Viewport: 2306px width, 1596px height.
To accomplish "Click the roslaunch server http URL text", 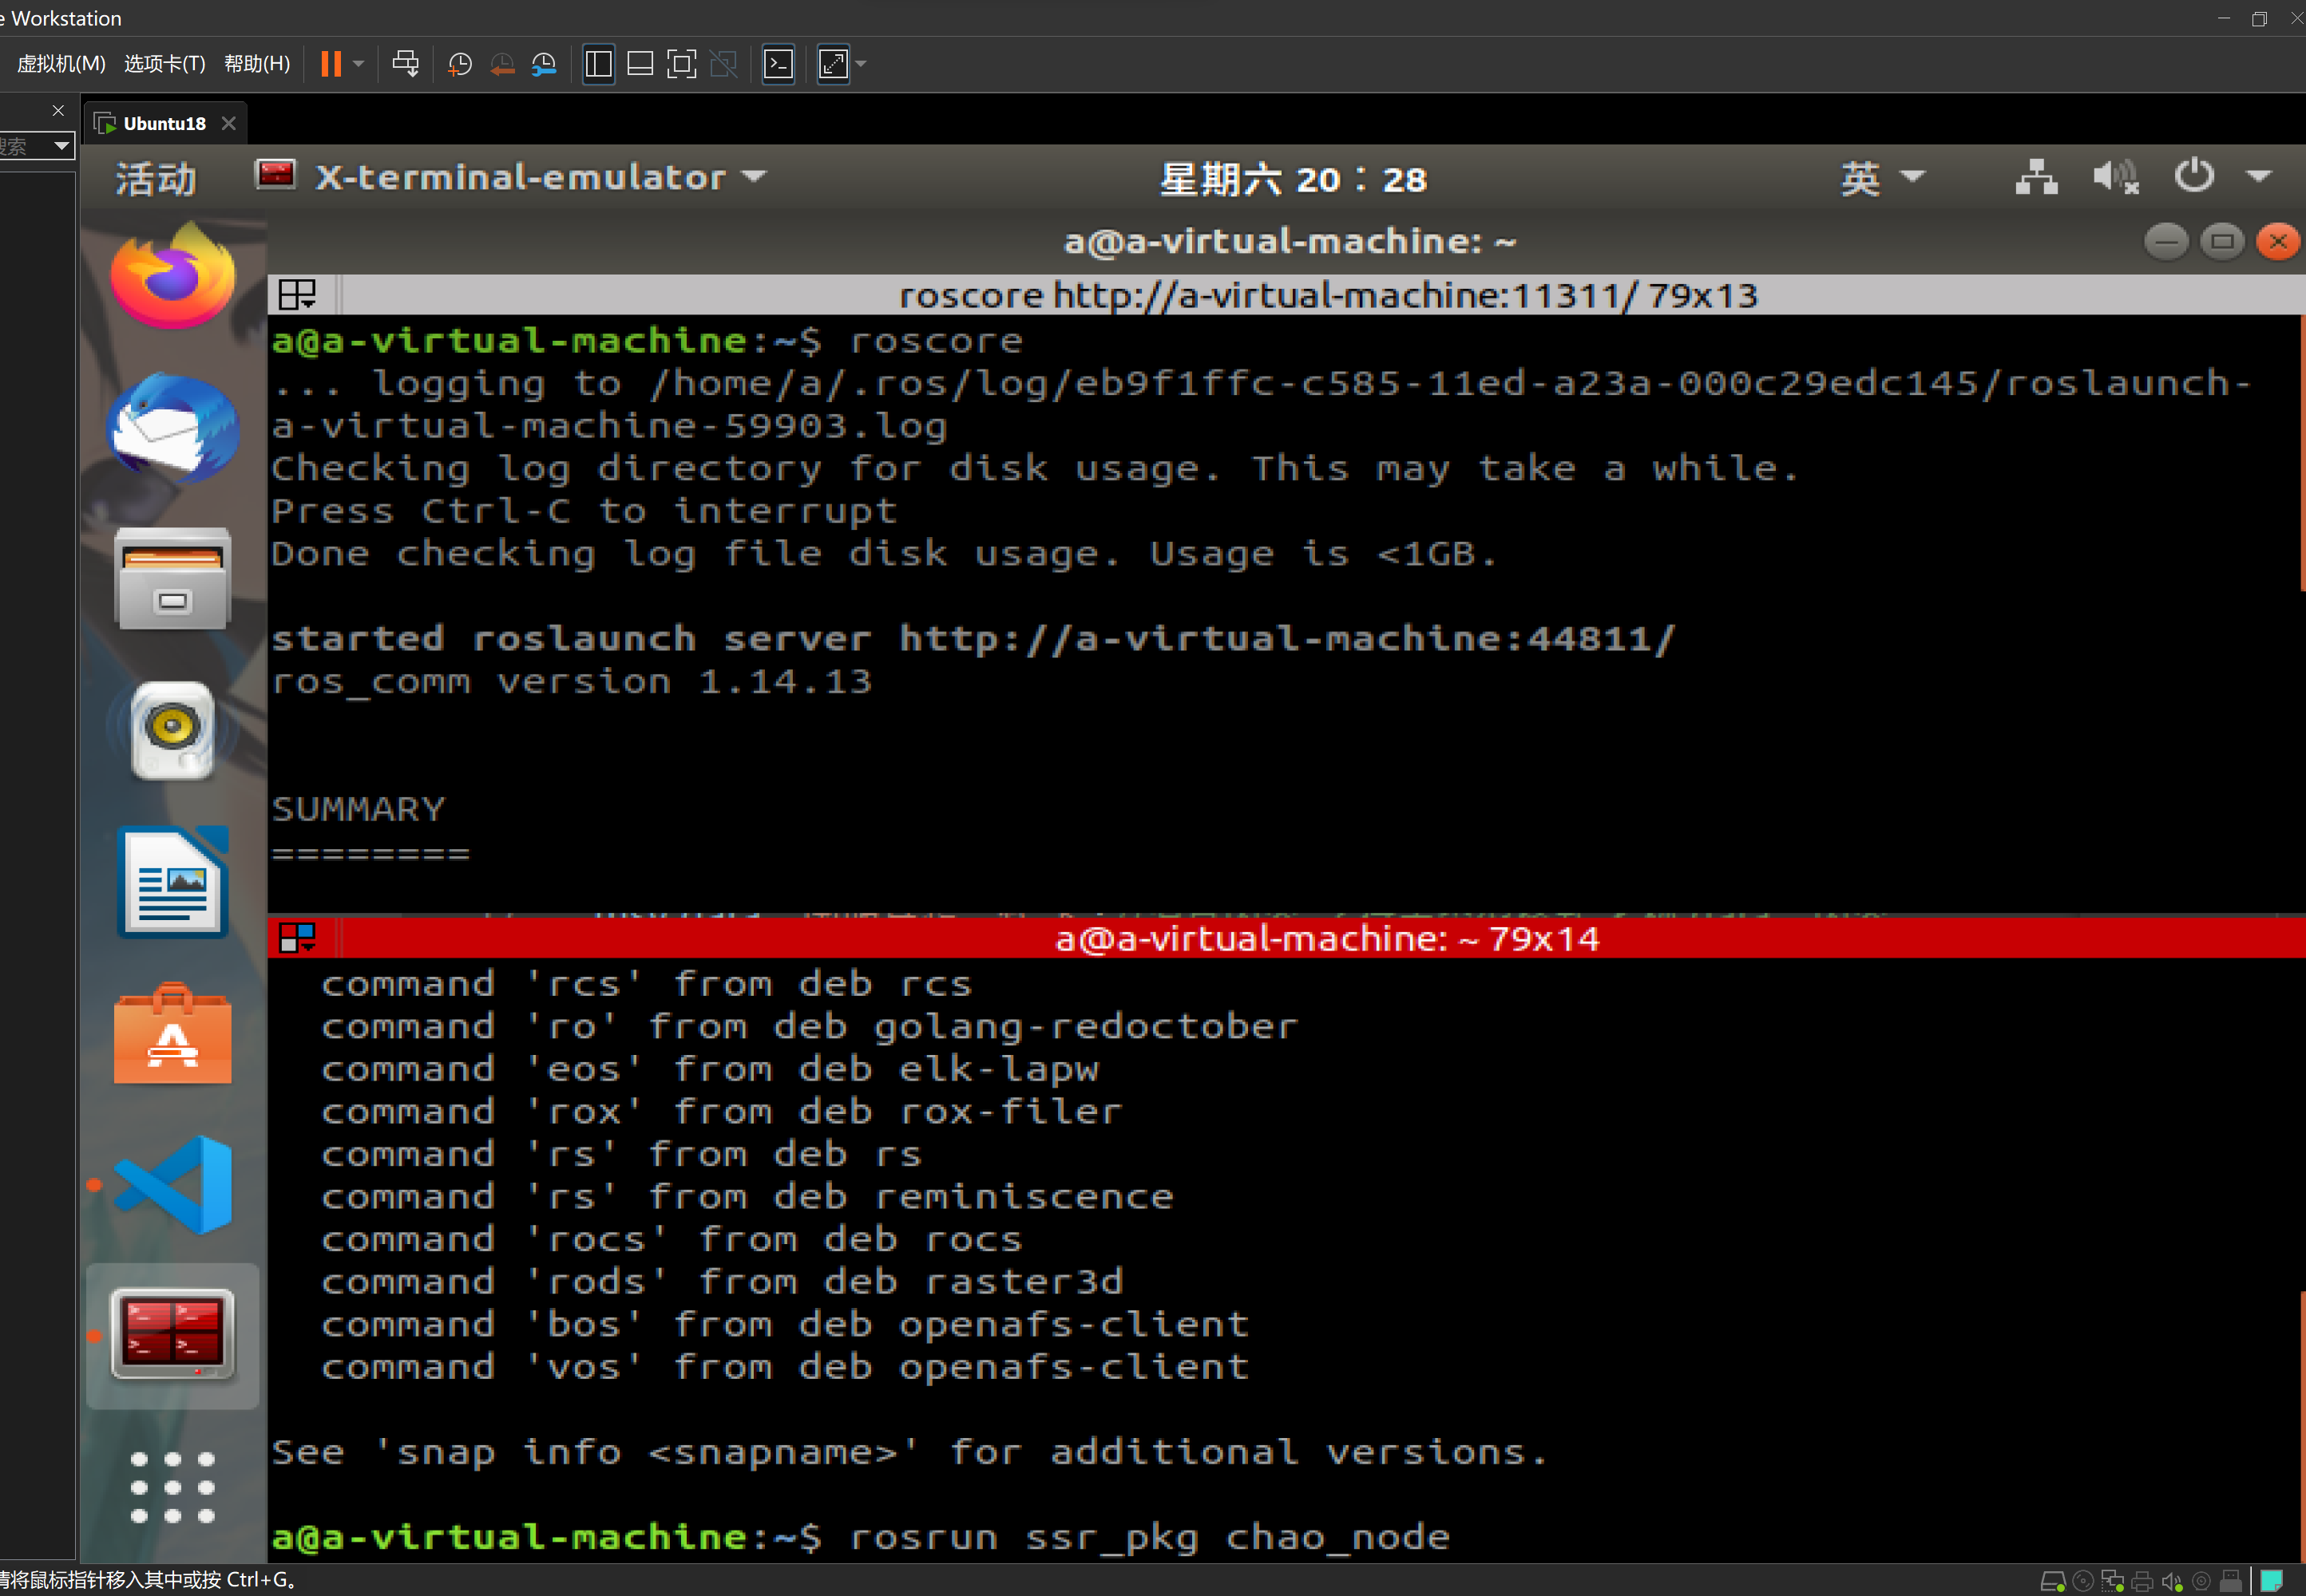I will pos(1288,638).
